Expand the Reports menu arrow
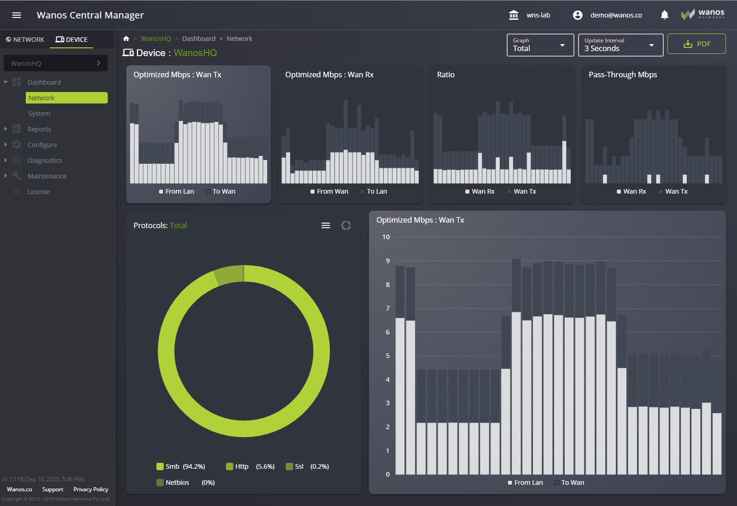This screenshot has height=506, width=737. (x=6, y=129)
